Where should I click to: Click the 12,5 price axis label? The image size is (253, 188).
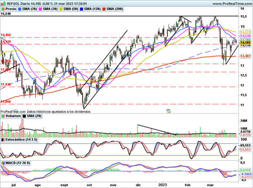point(243,76)
